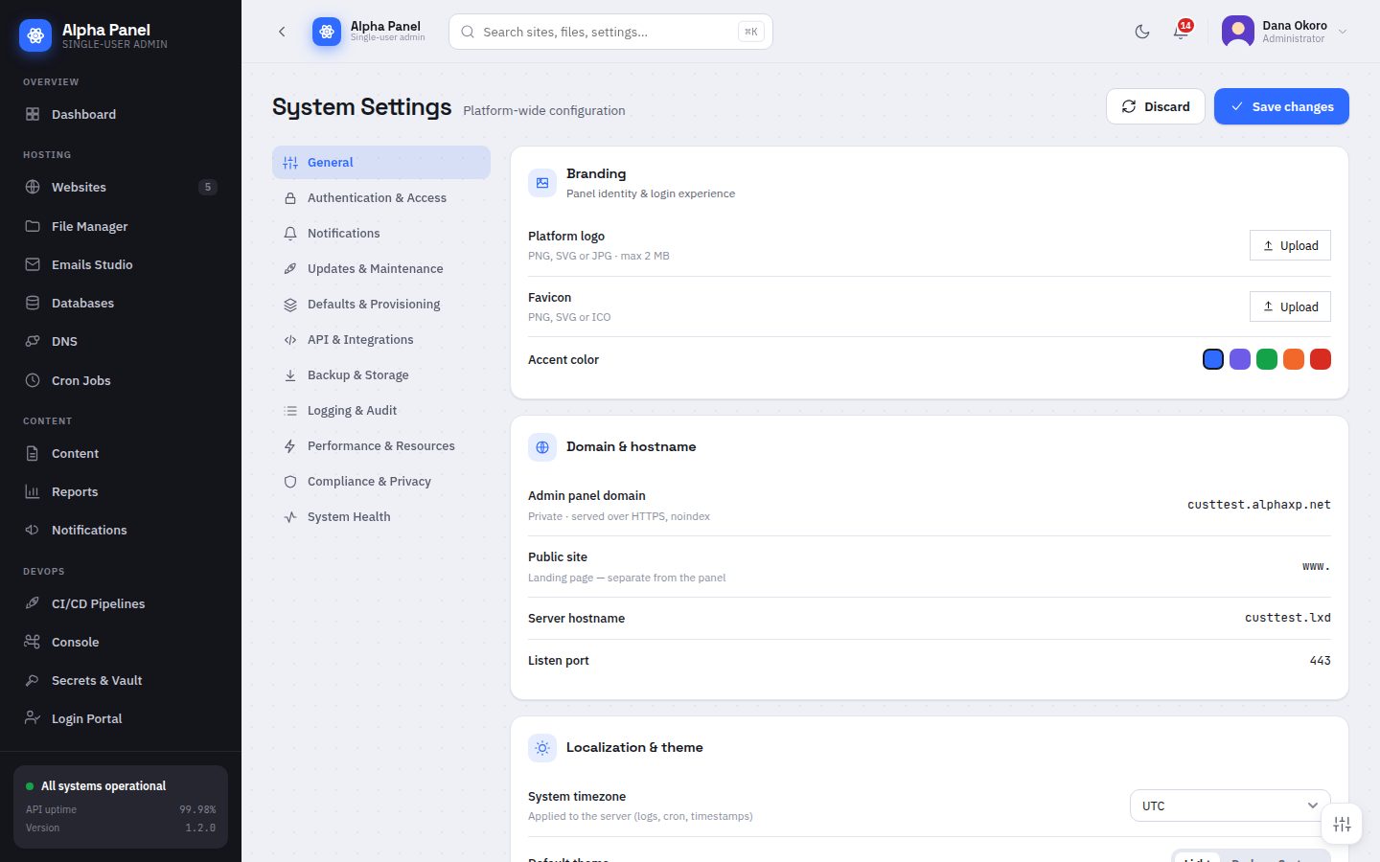Open sidebar Notifications under Content
This screenshot has width=1380, height=862.
(121, 530)
